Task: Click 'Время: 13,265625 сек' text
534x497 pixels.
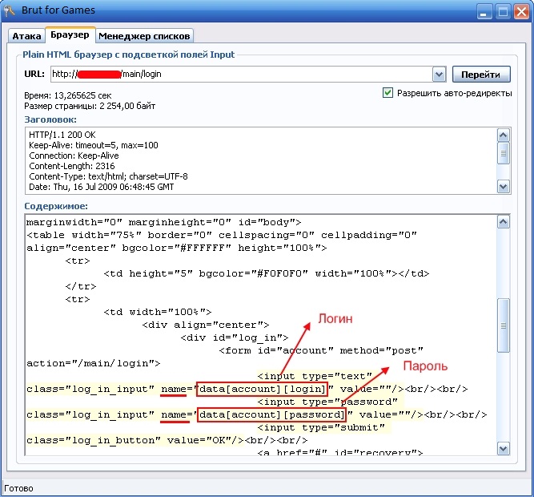Action: pyautogui.click(x=68, y=95)
